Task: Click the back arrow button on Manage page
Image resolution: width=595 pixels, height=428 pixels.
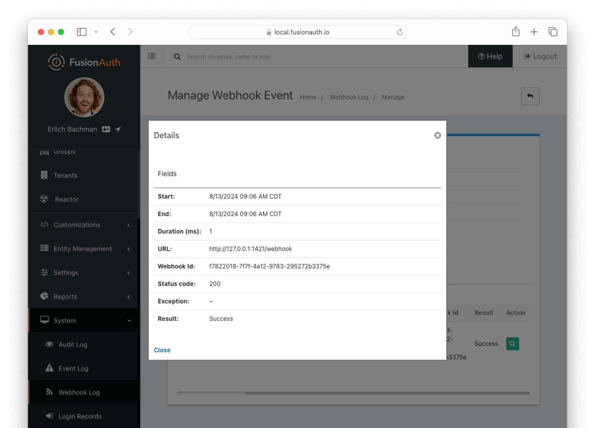Action: [530, 96]
